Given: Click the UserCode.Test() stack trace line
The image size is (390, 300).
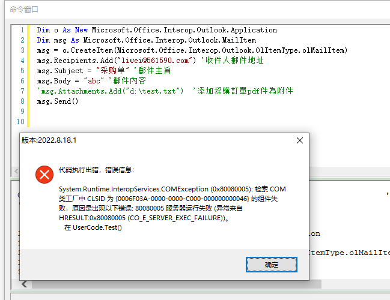Looking at the screenshot, I should (x=93, y=228).
